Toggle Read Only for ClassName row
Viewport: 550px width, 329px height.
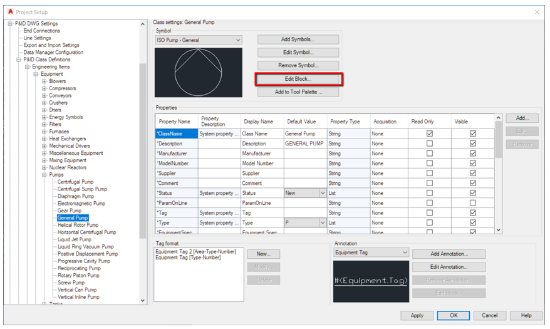[x=429, y=133]
